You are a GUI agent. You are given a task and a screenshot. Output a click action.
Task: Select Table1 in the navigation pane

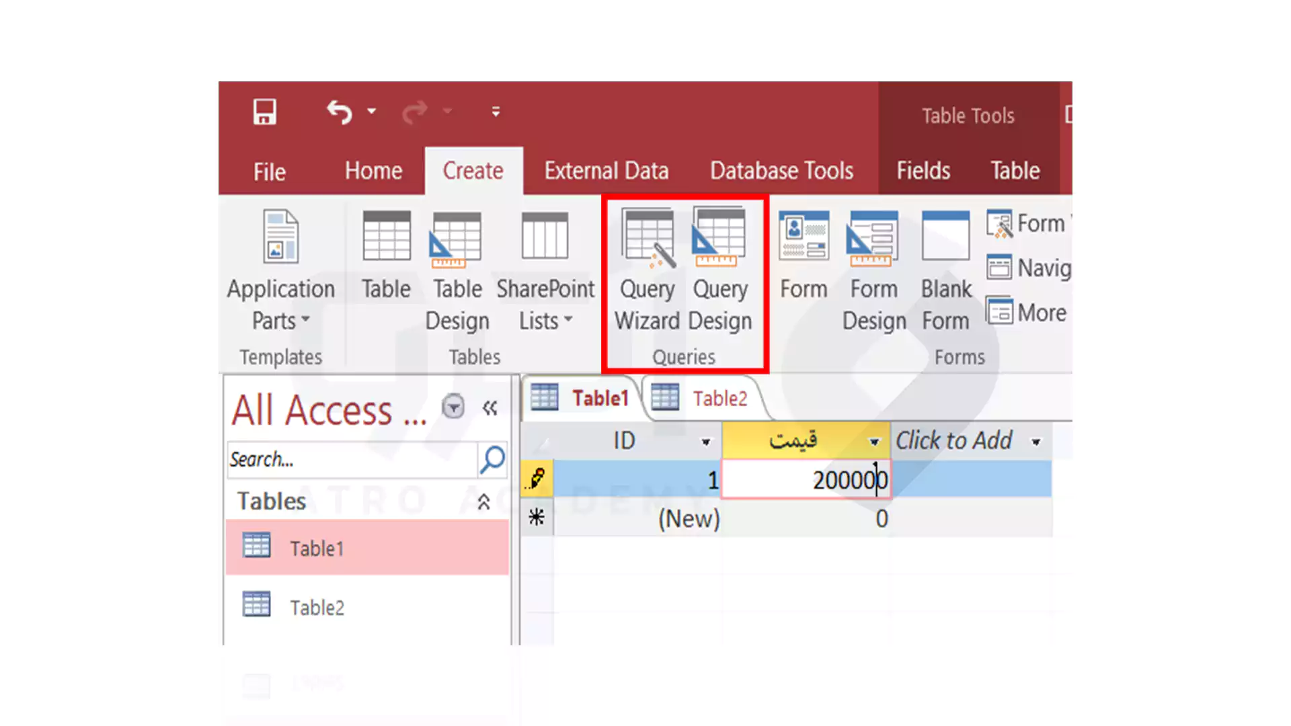point(367,547)
